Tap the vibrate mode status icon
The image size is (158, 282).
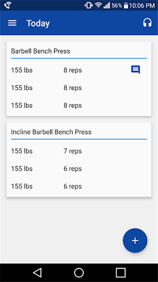pos(89,5)
